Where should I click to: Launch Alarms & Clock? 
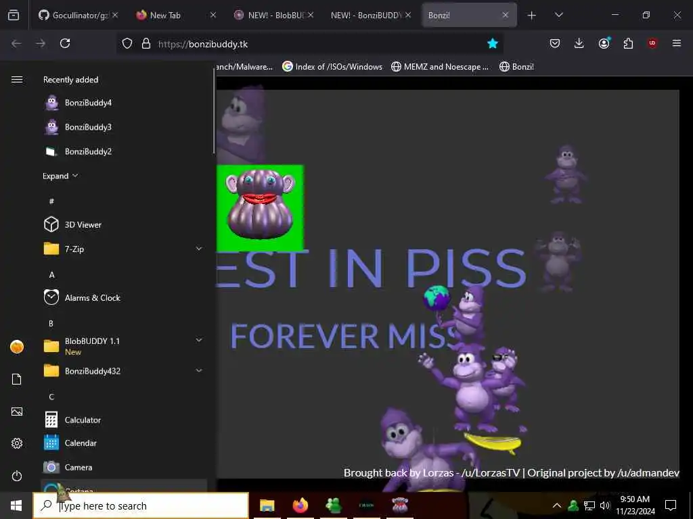tap(124, 298)
